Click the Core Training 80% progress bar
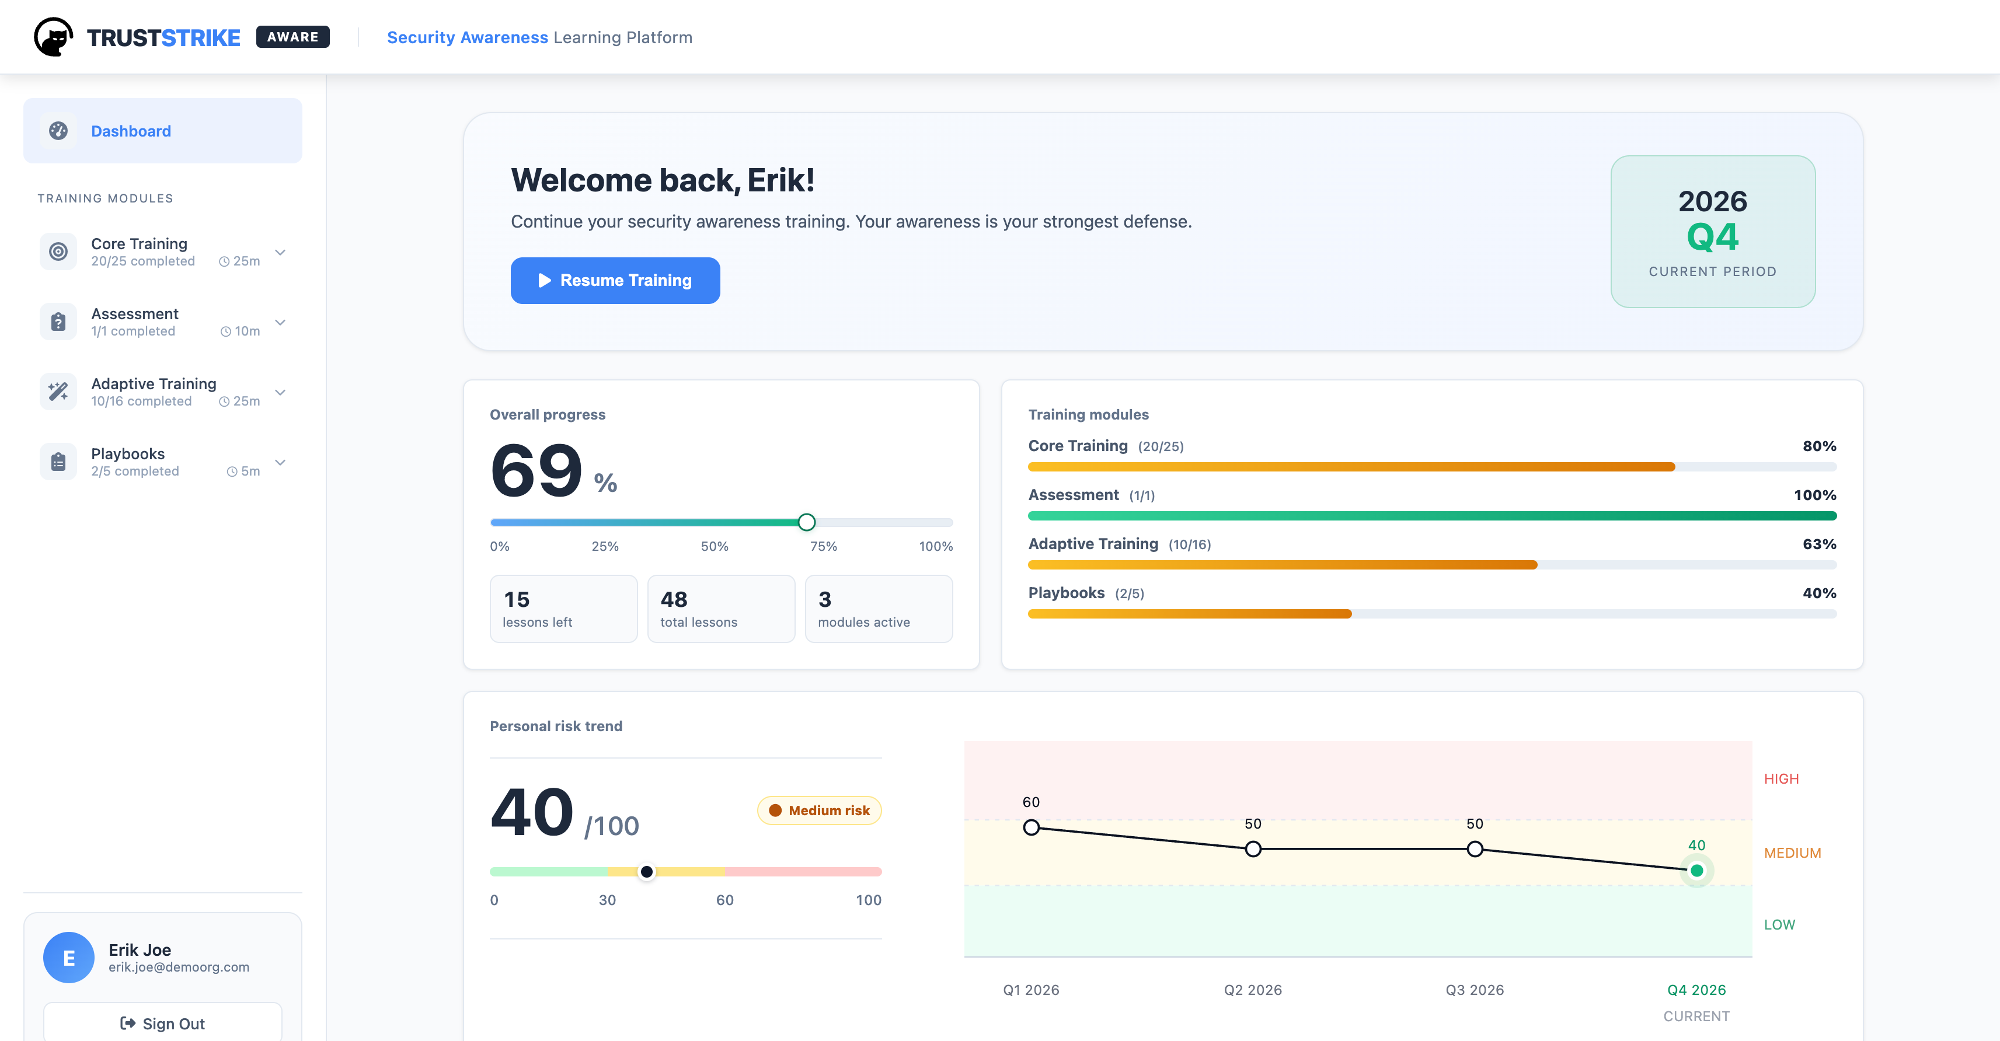Image resolution: width=2000 pixels, height=1041 pixels. click(x=1431, y=467)
